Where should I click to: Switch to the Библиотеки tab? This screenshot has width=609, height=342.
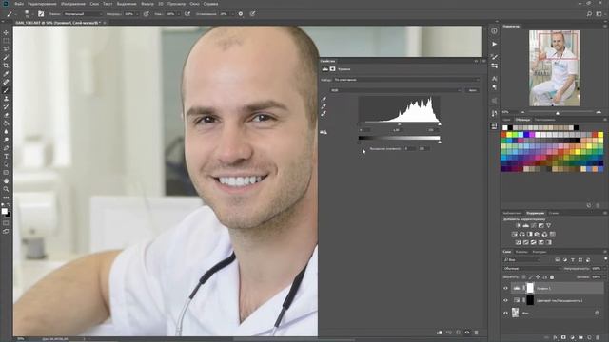(512, 213)
